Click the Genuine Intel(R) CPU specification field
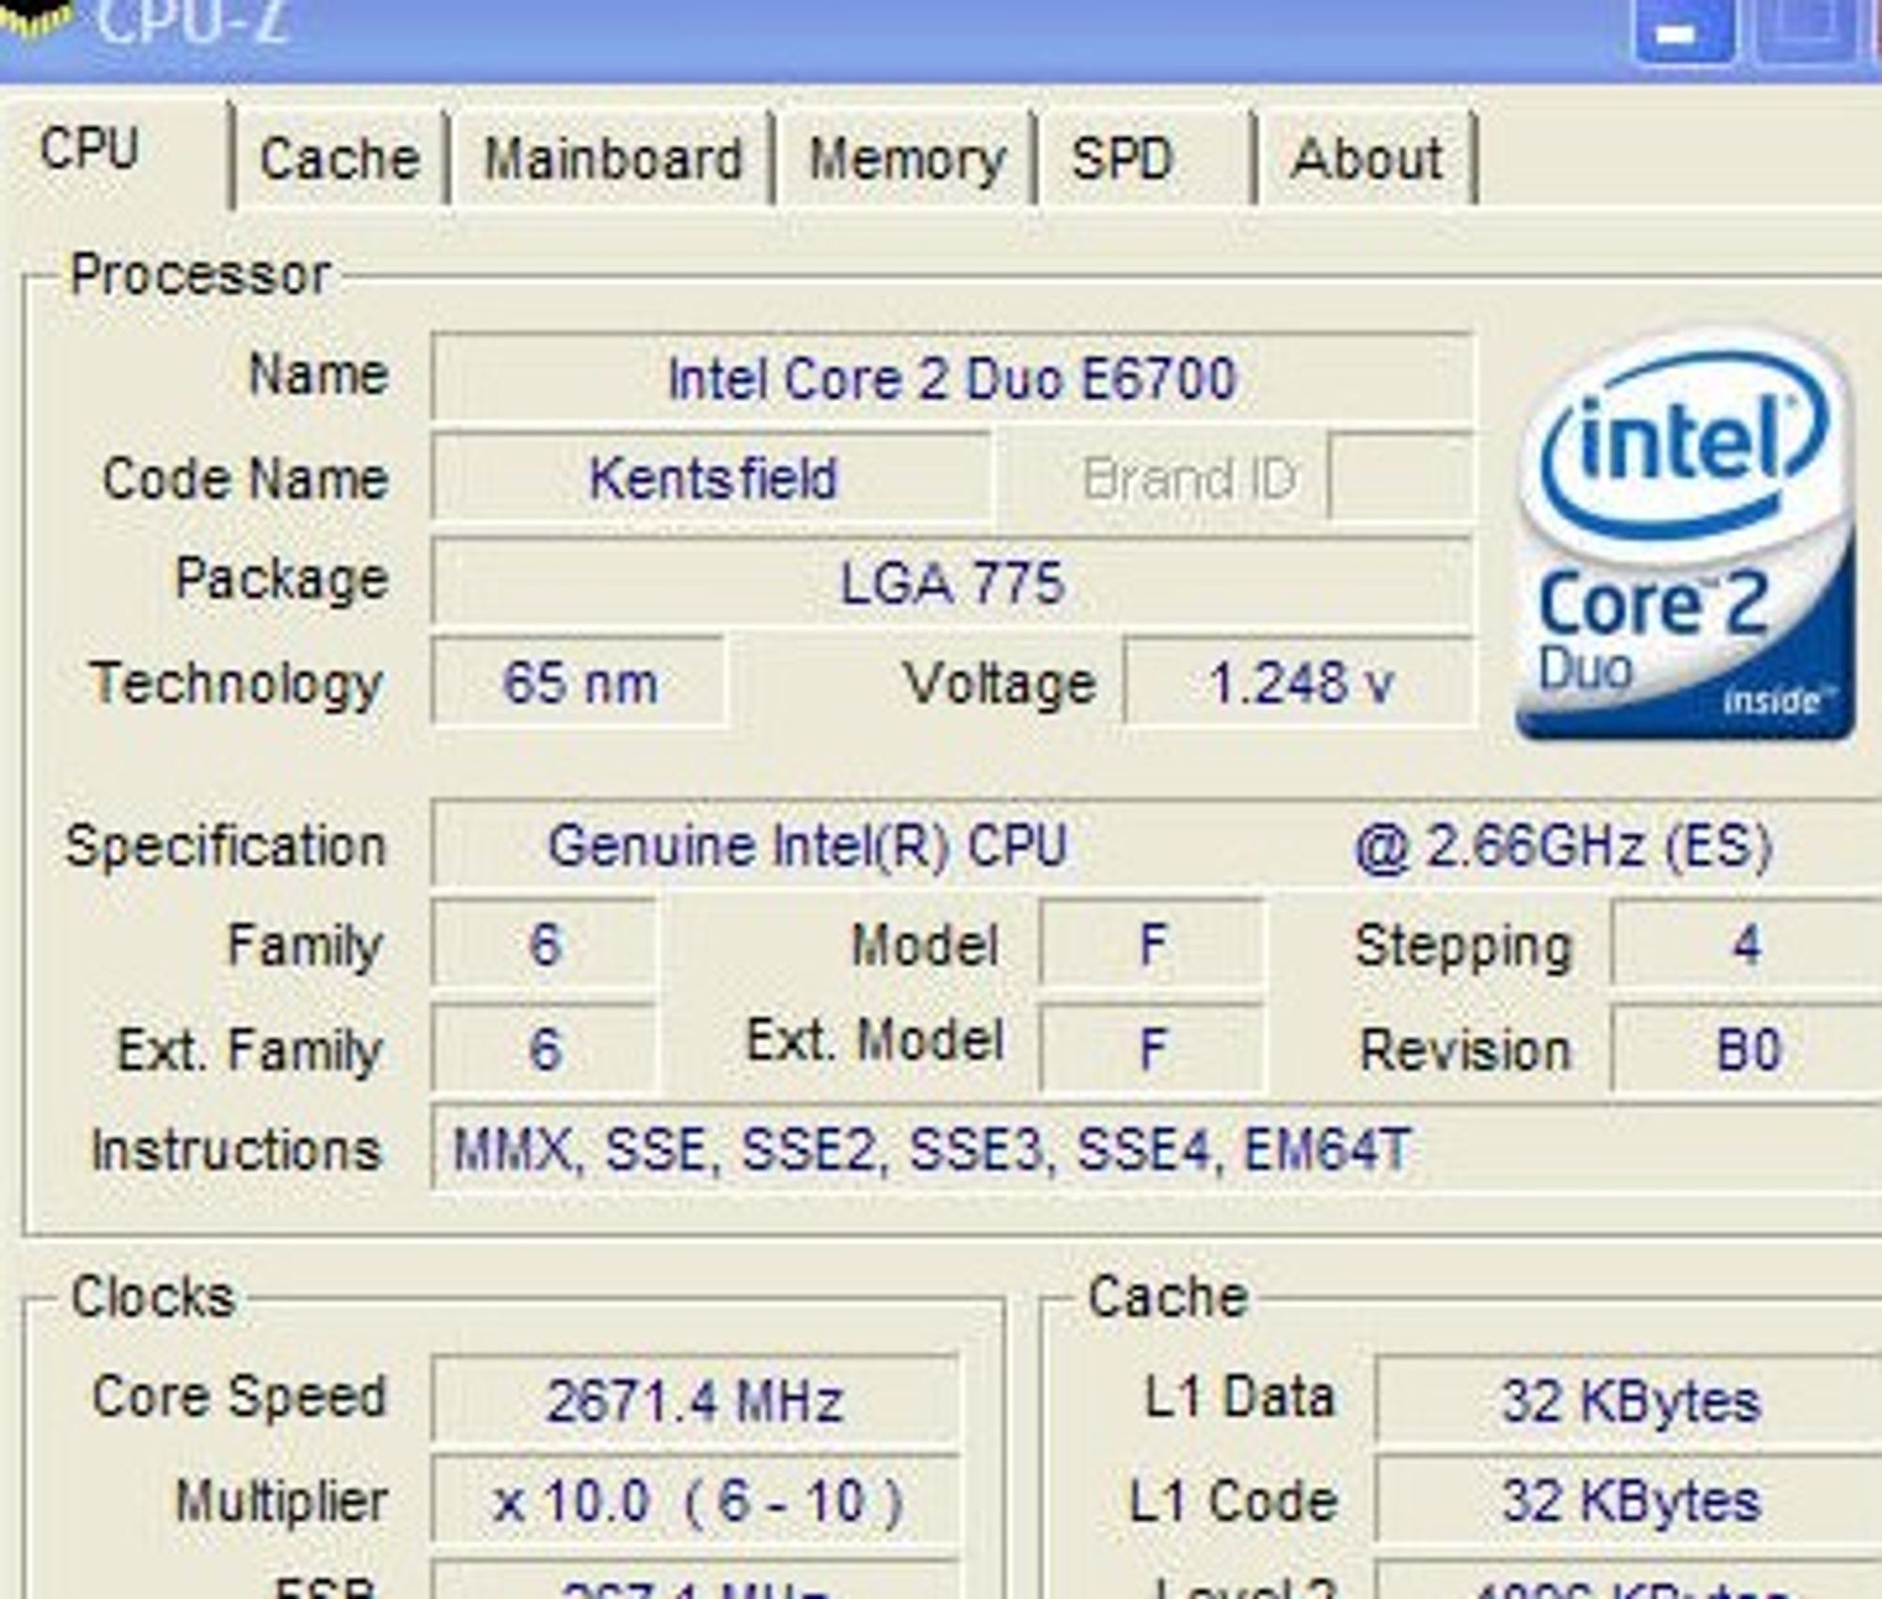Image resolution: width=1882 pixels, height=1599 pixels. (1156, 844)
